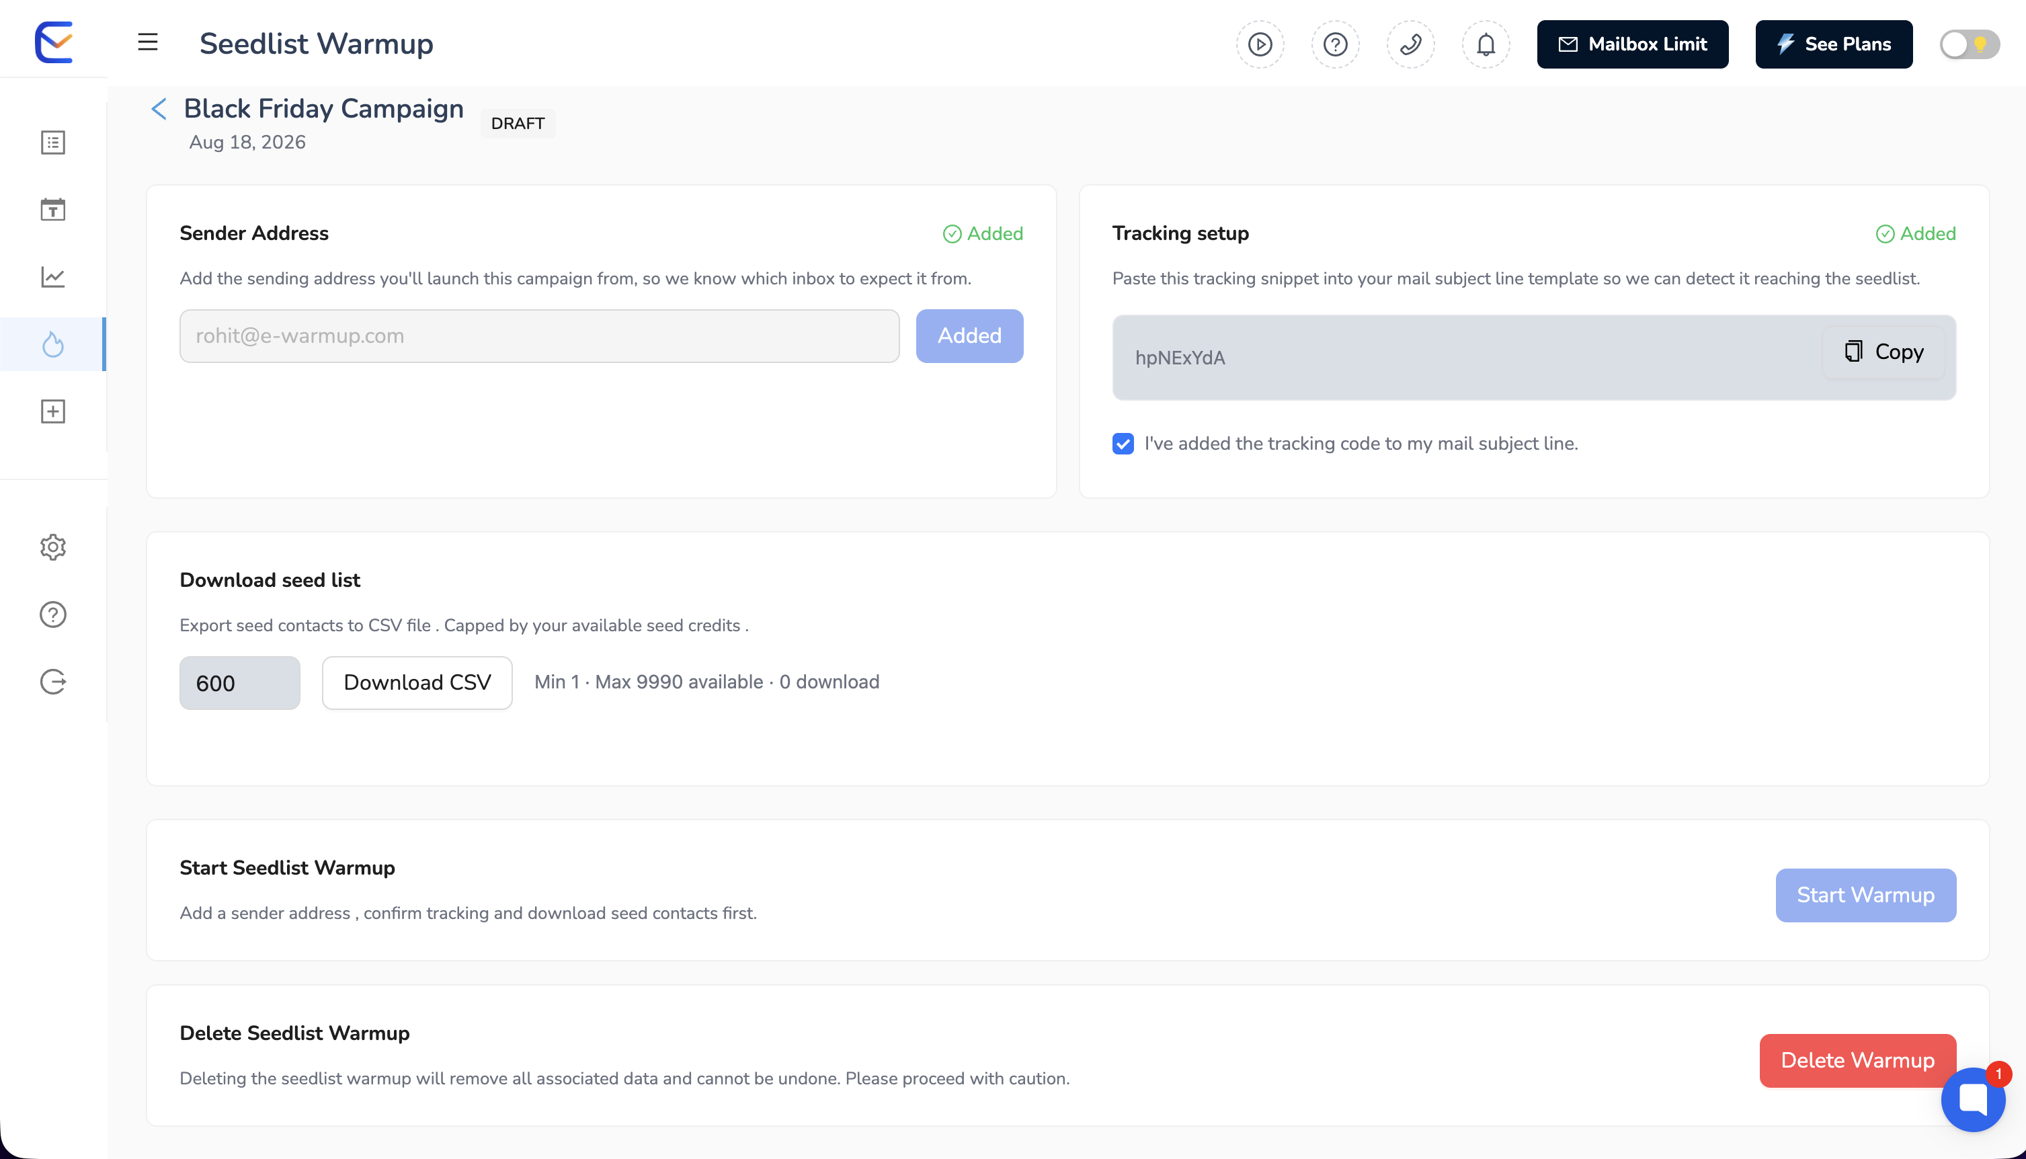Click the Added status in Sender Address

tap(983, 233)
